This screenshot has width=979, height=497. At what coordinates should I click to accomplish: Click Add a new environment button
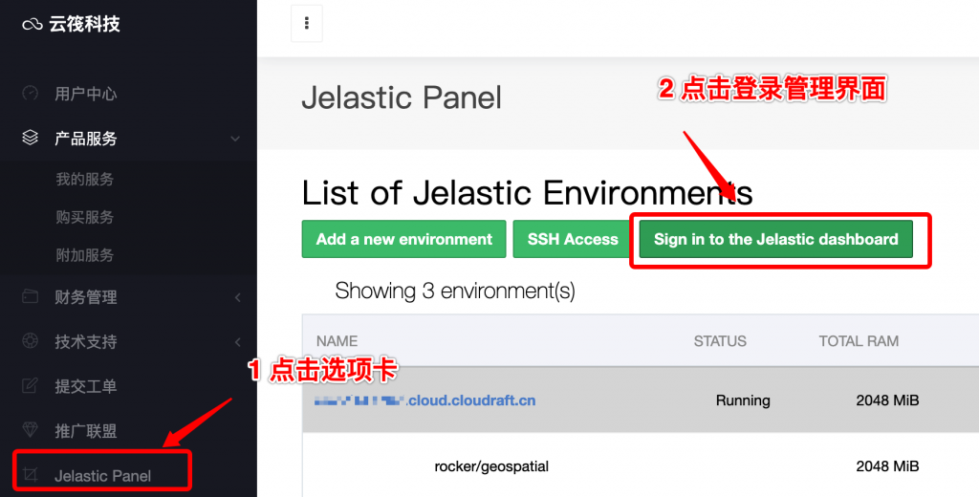(404, 239)
